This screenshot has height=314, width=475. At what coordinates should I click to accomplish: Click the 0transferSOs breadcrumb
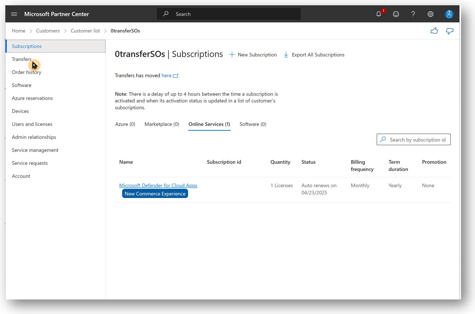(x=125, y=30)
